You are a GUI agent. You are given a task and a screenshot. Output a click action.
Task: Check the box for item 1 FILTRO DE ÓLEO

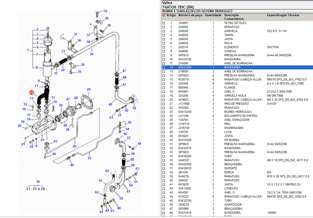pyautogui.click(x=163, y=23)
